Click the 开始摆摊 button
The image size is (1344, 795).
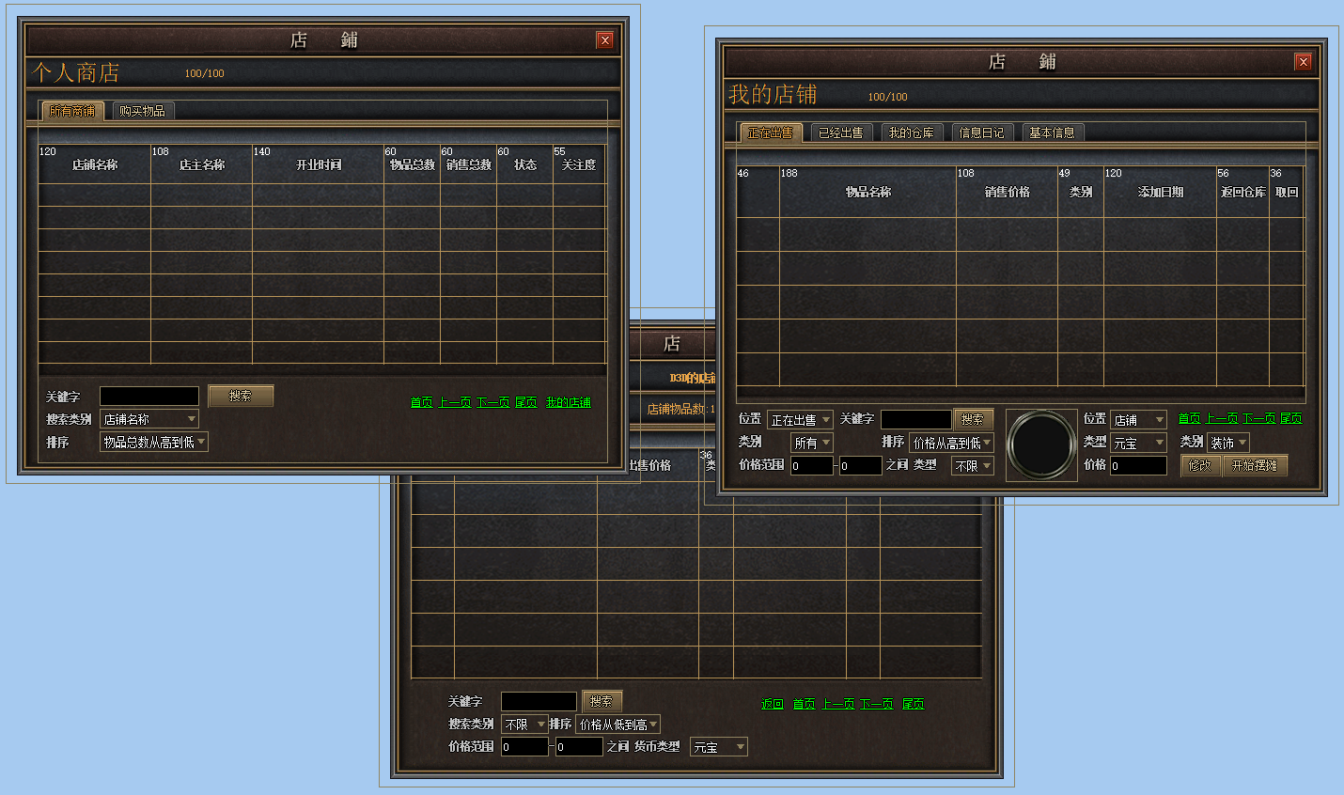click(x=1254, y=465)
